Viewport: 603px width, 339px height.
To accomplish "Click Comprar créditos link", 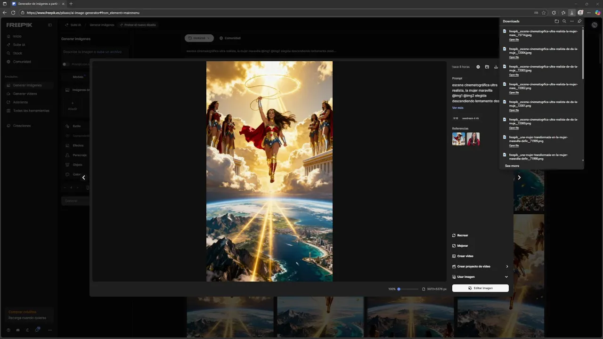I will tap(22, 312).
